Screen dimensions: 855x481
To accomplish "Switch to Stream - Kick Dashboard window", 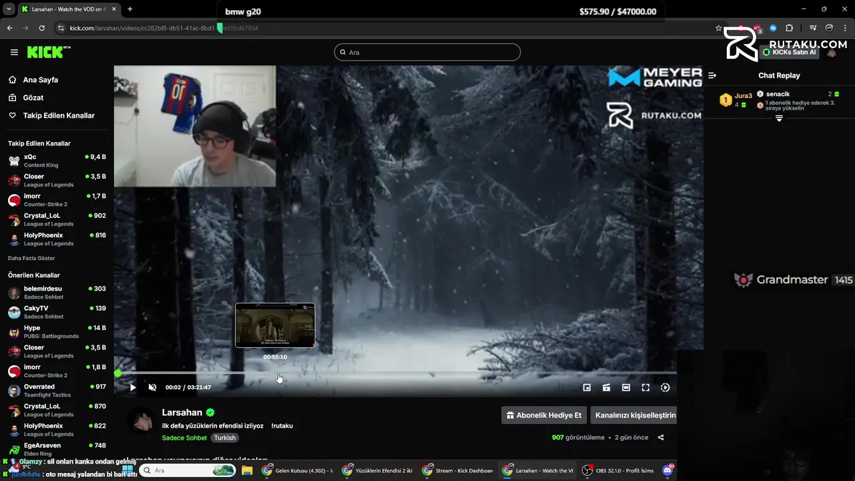I will coord(458,470).
